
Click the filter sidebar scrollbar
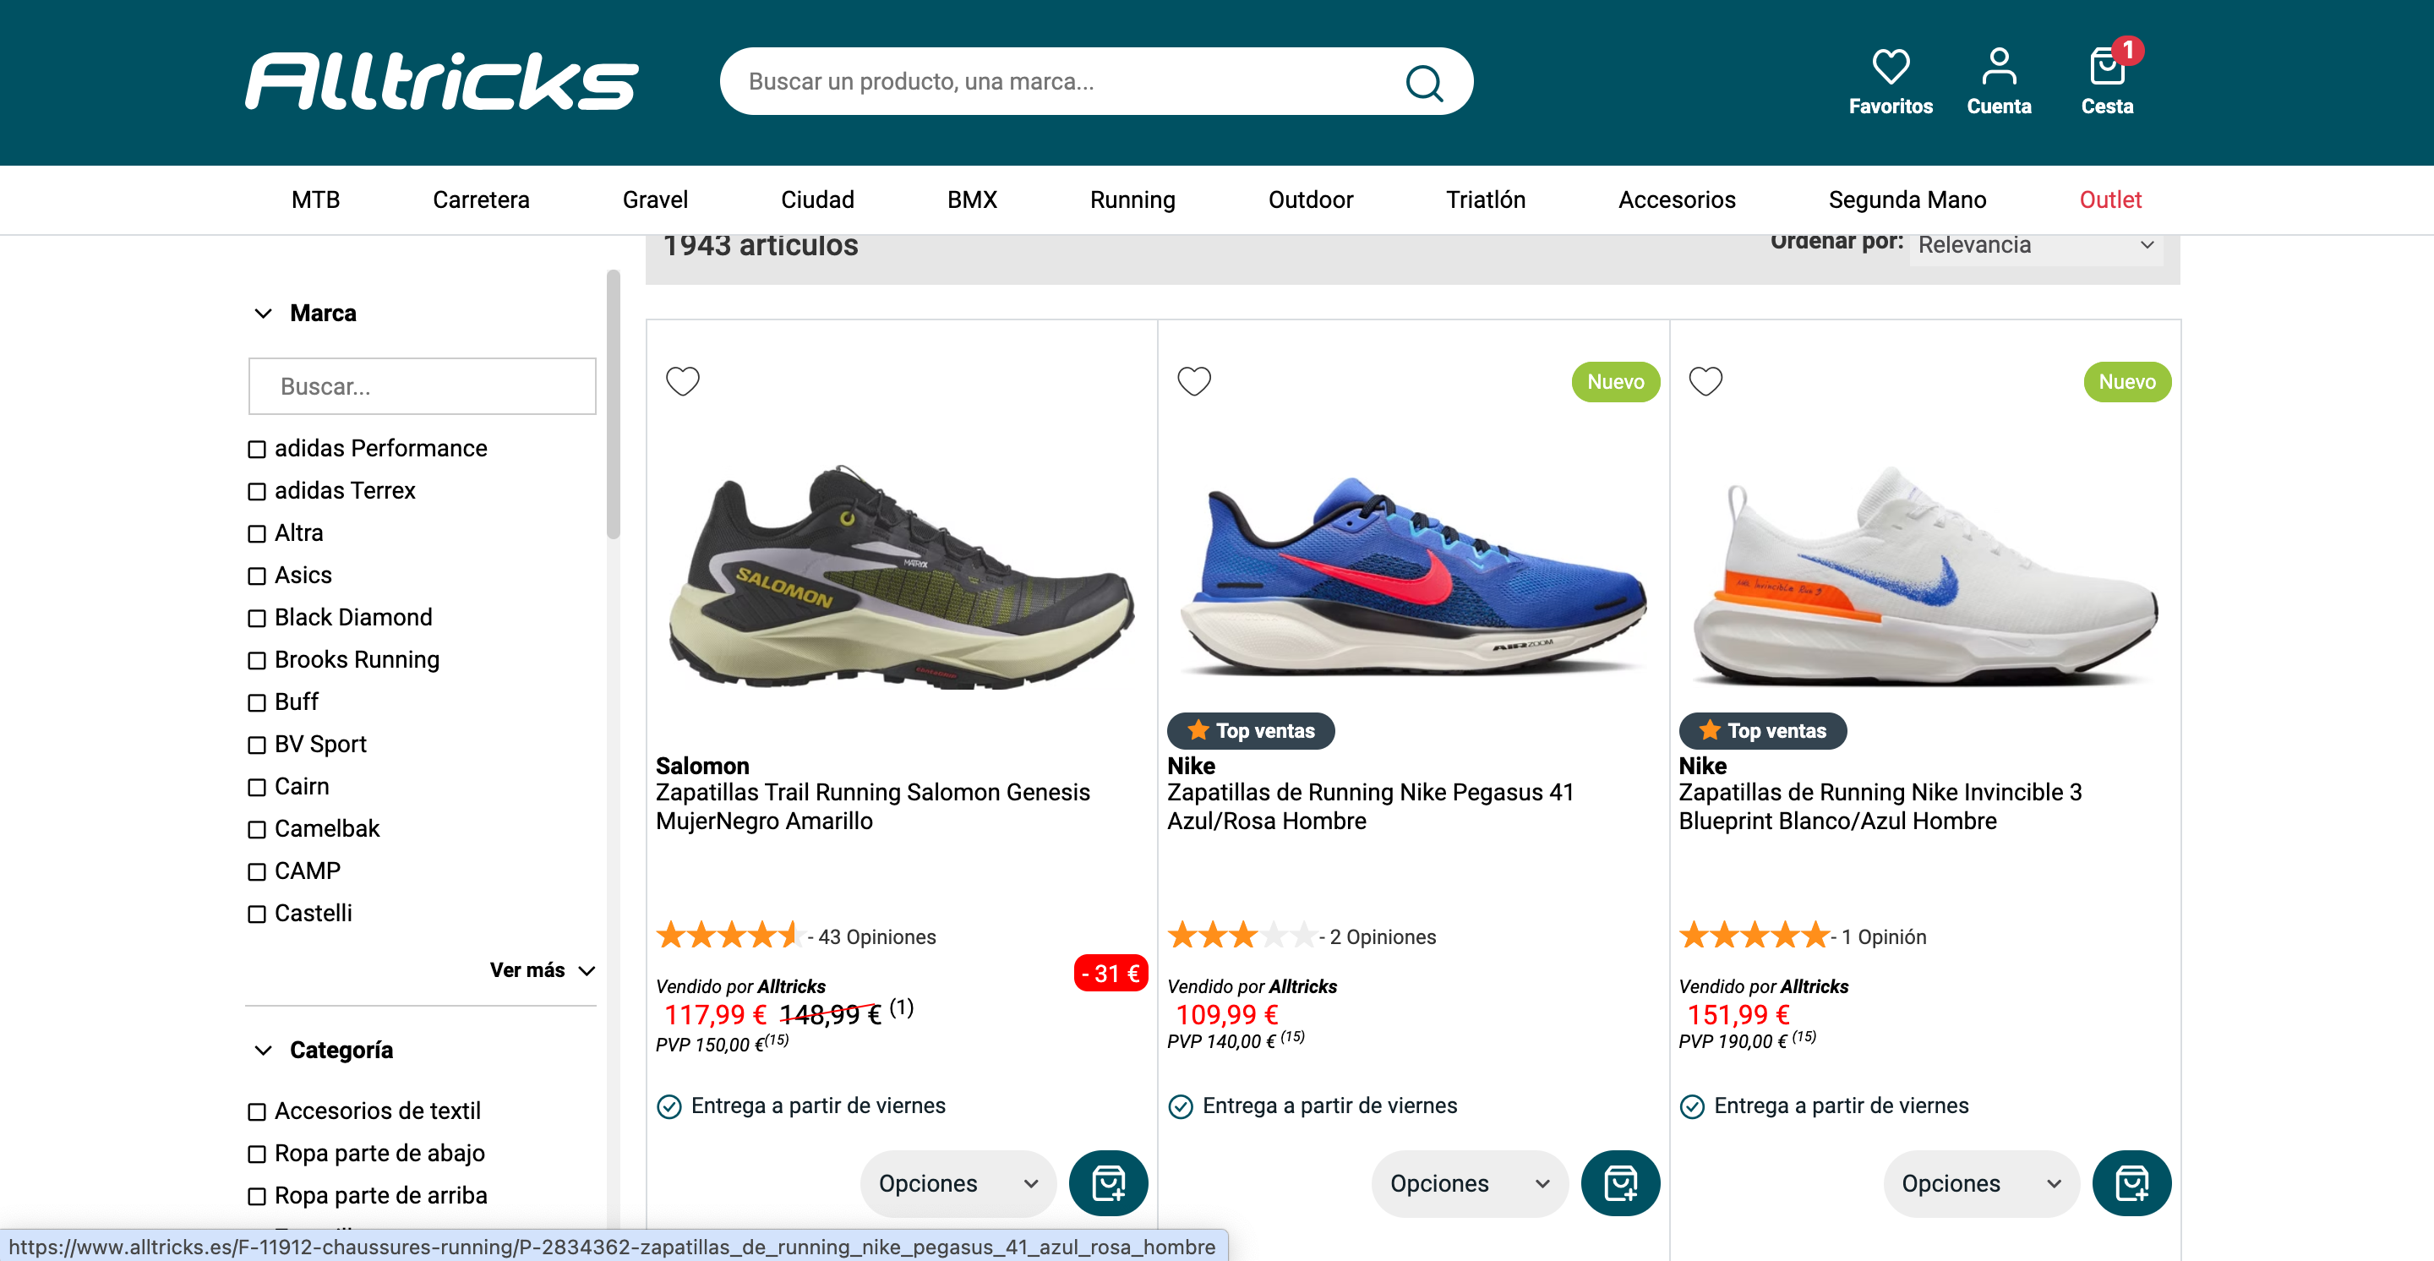(x=614, y=407)
